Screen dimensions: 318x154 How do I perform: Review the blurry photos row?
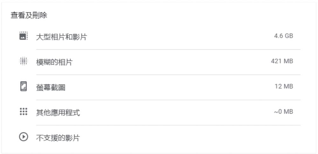[x=159, y=62]
